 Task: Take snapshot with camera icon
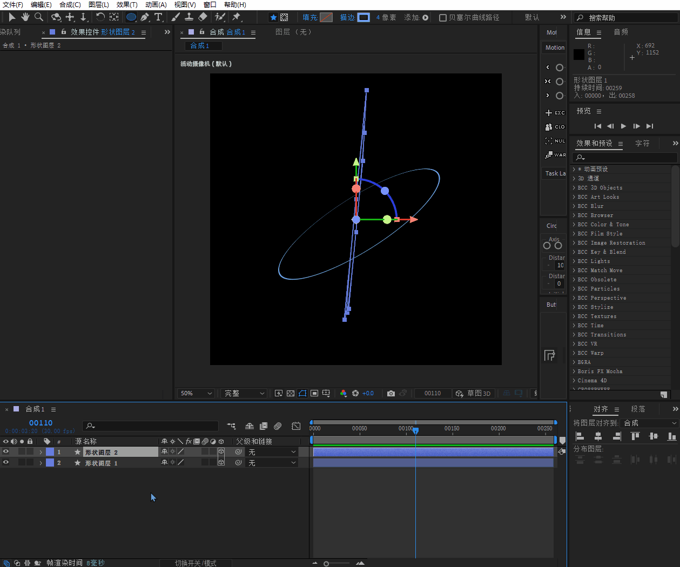[391, 393]
